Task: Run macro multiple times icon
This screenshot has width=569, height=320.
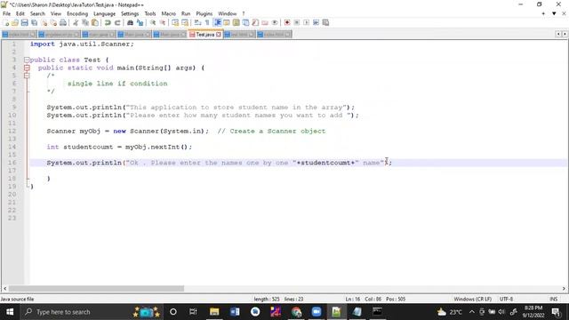Action: [317, 22]
